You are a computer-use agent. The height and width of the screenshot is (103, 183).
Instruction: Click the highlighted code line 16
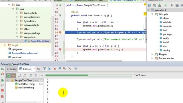pos(106,32)
